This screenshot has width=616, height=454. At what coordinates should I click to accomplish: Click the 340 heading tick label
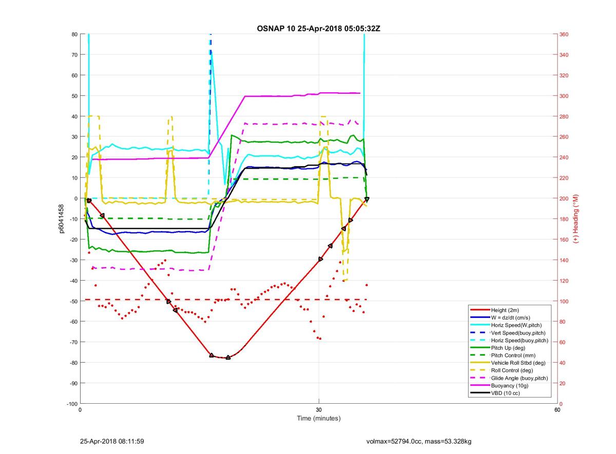565,55
